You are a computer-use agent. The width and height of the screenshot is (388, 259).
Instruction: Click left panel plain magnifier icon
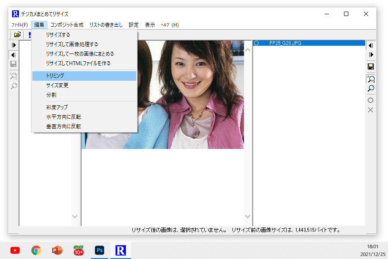tap(14, 86)
